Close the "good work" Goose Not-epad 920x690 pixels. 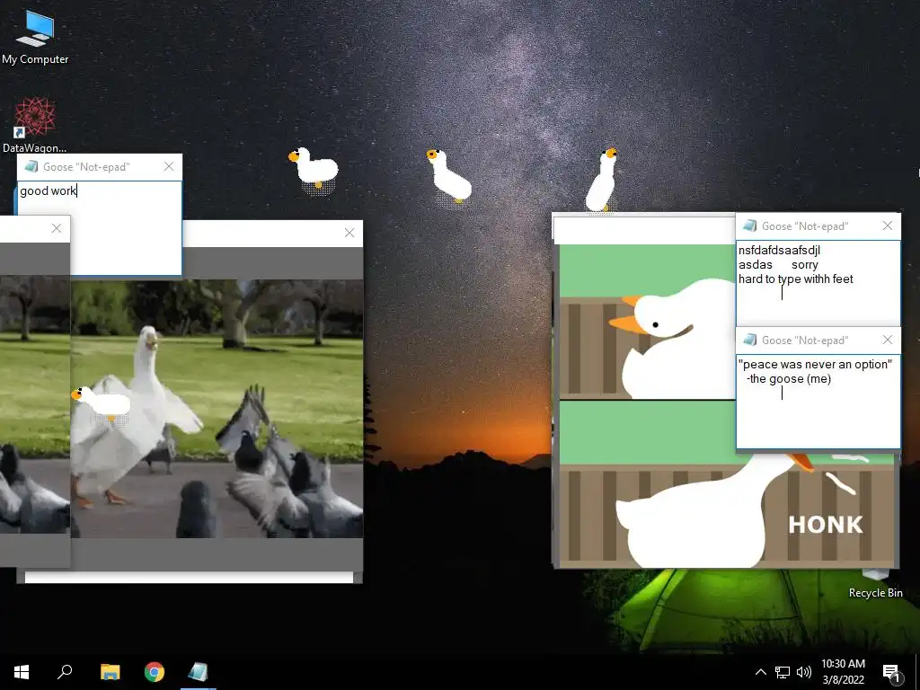[169, 166]
